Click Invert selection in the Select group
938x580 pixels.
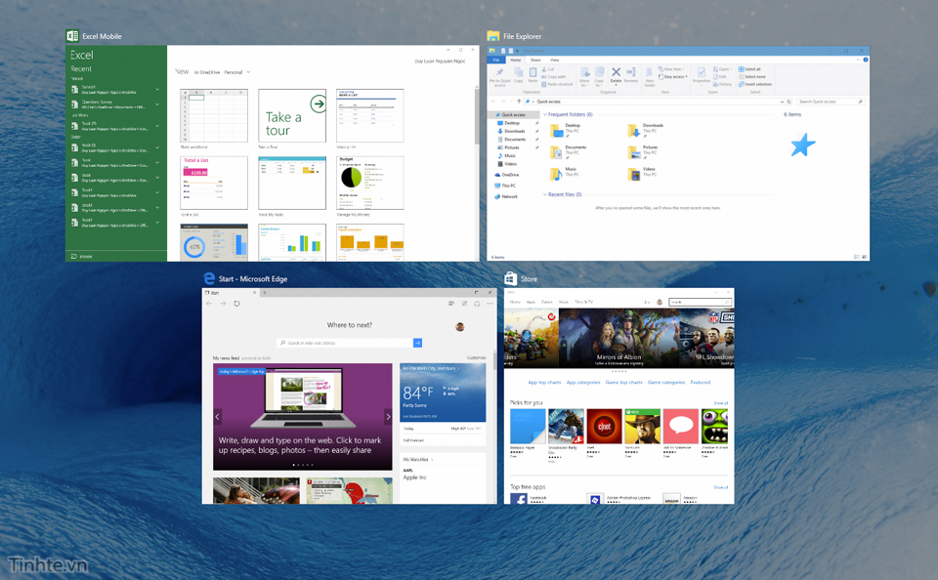(x=757, y=83)
